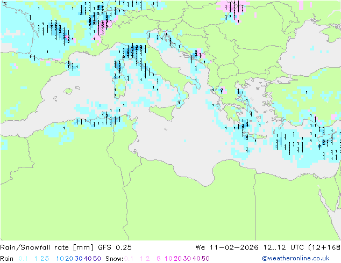Viewport: 341px width, 263px height.
Task: Click the 'Snow:' legend label
Action: [x=115, y=259]
